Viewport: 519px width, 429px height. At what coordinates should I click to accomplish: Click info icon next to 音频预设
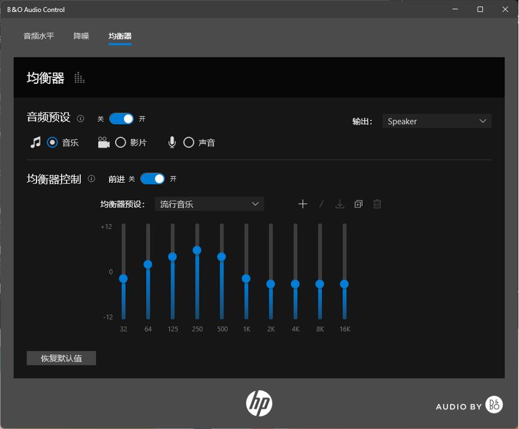81,119
